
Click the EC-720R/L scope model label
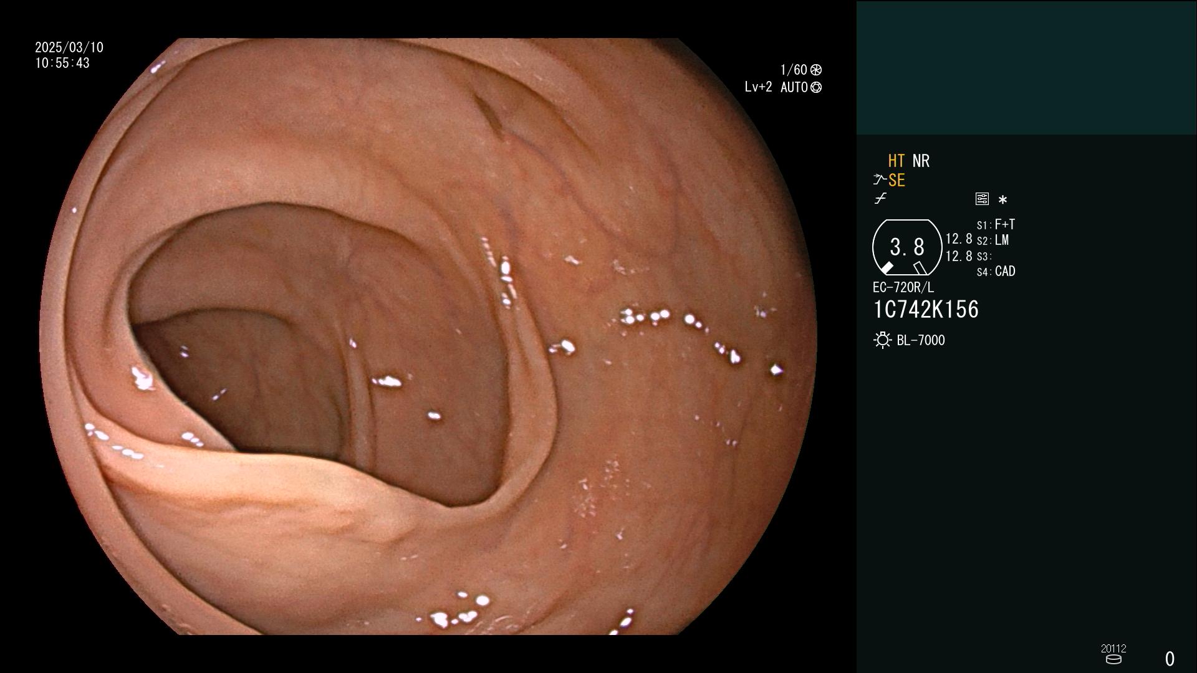(x=903, y=288)
